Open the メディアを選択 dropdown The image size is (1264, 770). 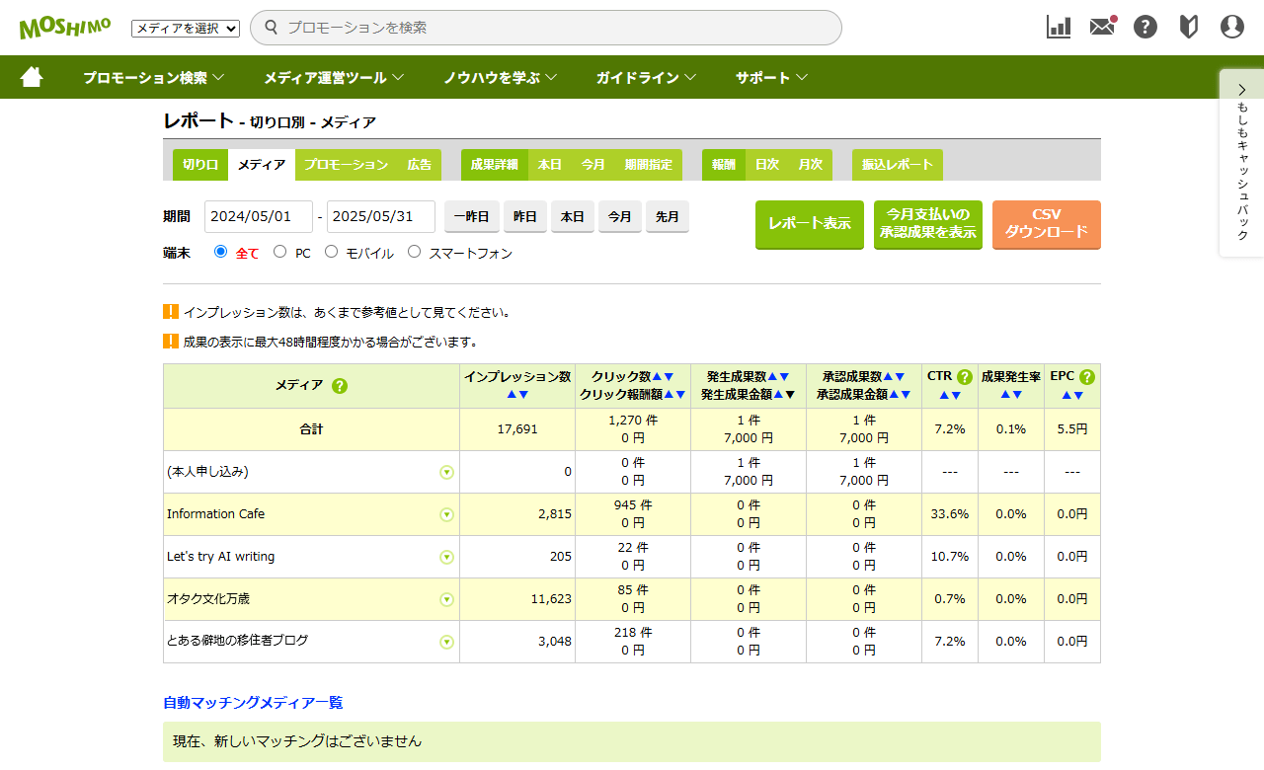[186, 29]
